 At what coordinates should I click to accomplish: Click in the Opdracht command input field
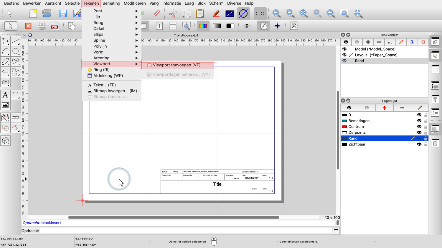tap(186, 231)
